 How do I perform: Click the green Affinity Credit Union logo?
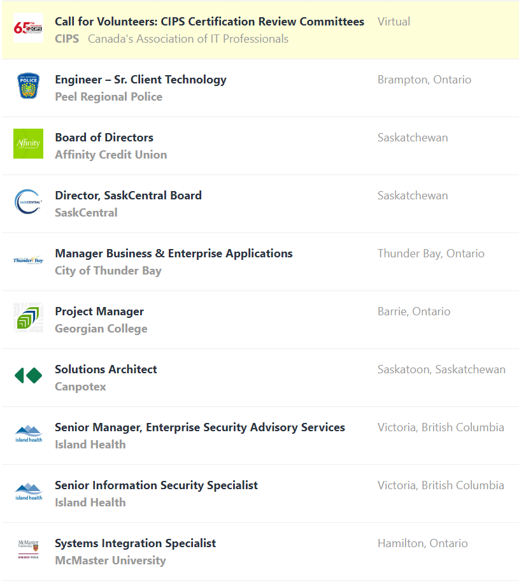click(28, 144)
